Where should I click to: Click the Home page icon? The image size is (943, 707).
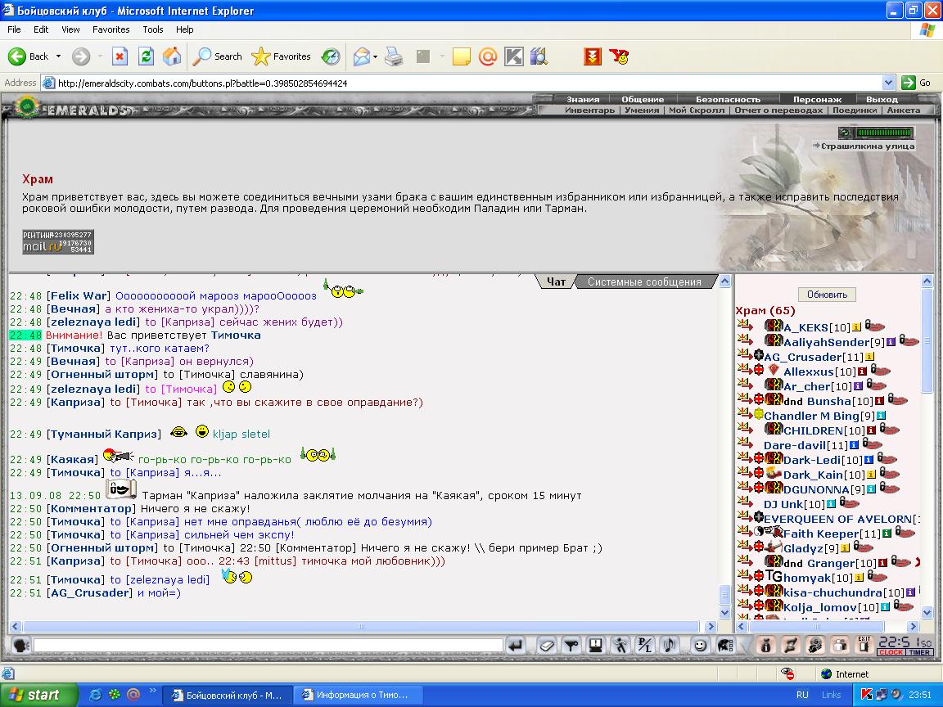(x=171, y=56)
